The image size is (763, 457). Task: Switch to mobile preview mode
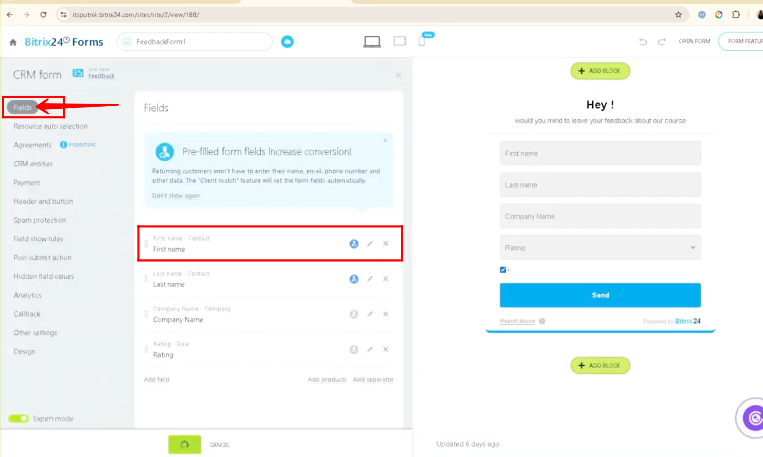422,41
